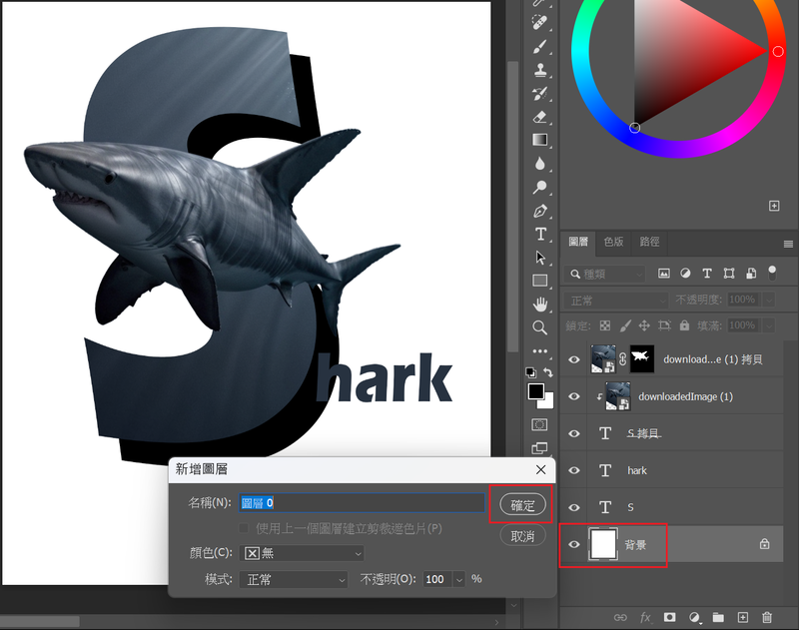Pick the Zoom magnifier tool
This screenshot has width=799, height=630.
(540, 327)
